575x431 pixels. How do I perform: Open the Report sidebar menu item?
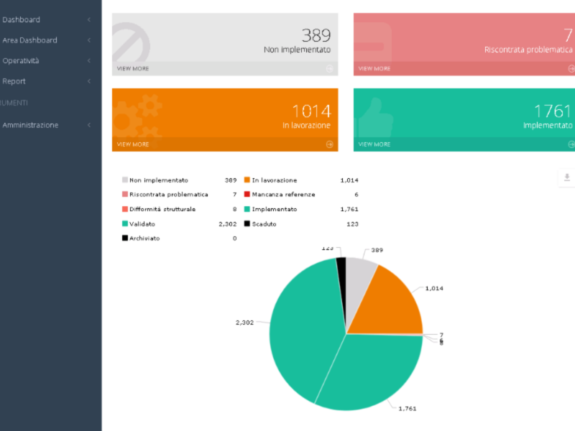pos(14,81)
